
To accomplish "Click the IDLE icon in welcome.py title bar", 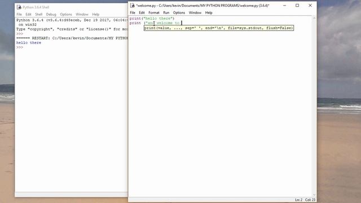I will coord(133,5).
